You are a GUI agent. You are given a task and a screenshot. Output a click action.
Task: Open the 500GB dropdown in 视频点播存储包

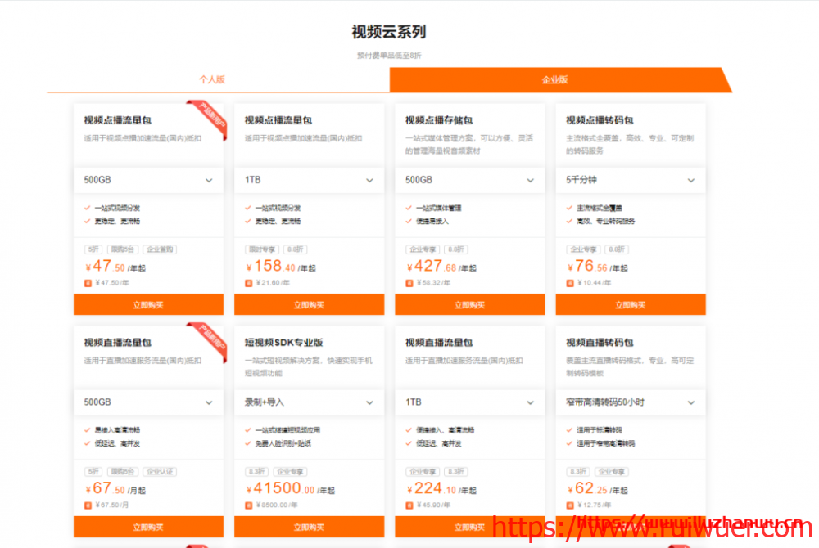coord(530,180)
